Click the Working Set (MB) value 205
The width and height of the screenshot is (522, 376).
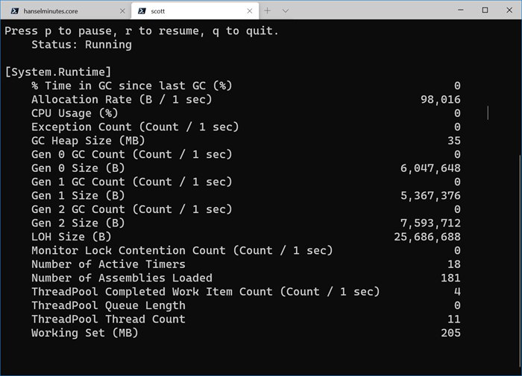(x=450, y=333)
